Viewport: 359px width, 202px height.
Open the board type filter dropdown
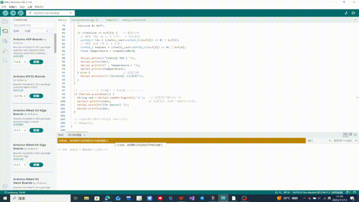pyautogui.click(x=36, y=31)
